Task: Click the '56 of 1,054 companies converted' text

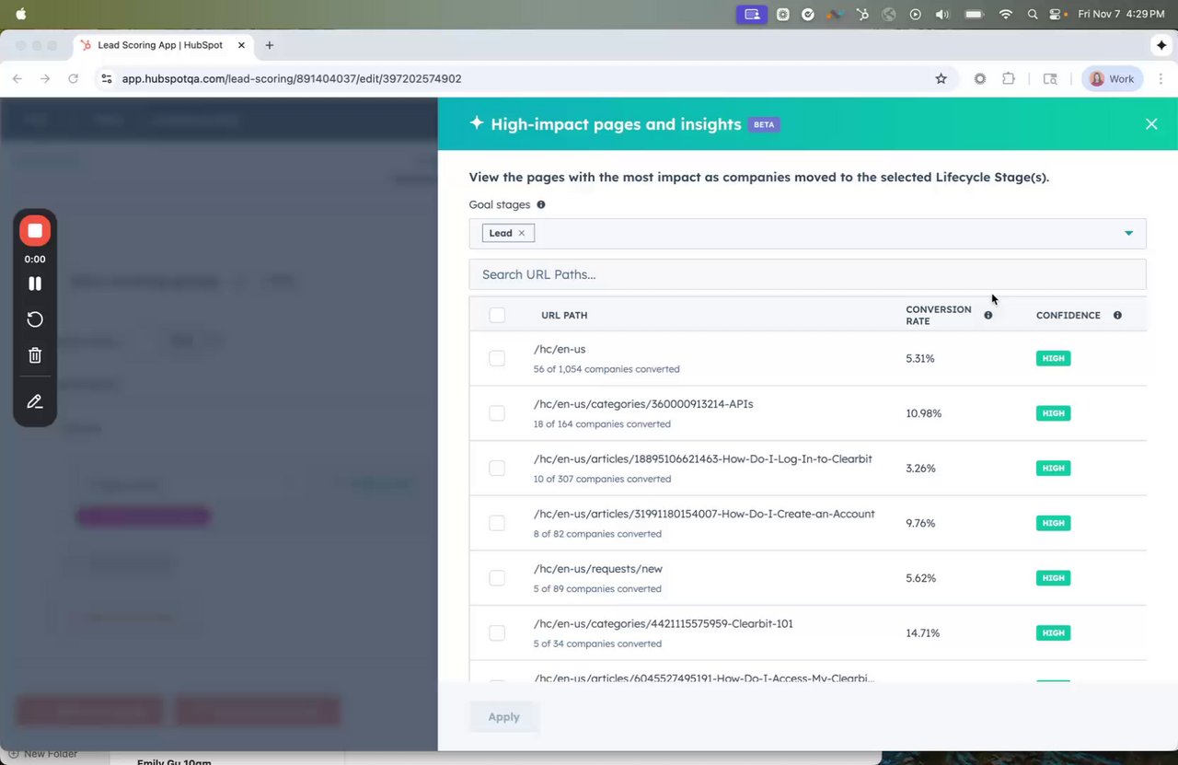Action: click(x=606, y=369)
